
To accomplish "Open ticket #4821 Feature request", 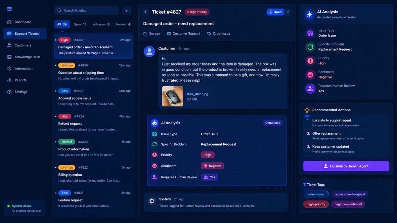I will tap(94, 199).
